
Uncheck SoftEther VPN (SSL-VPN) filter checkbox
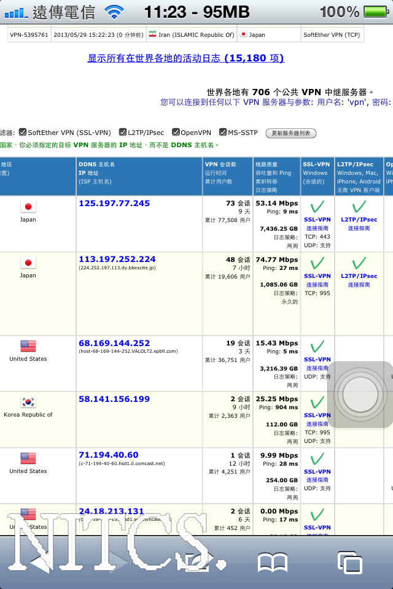[23, 132]
